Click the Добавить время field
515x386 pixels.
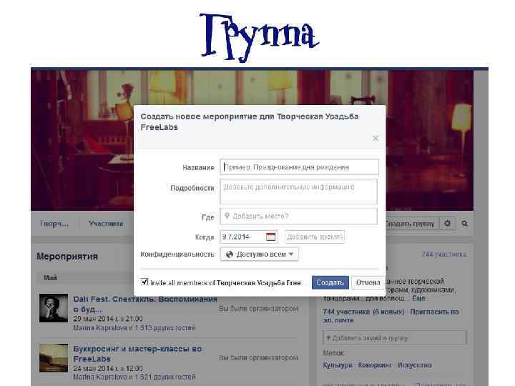tap(314, 237)
